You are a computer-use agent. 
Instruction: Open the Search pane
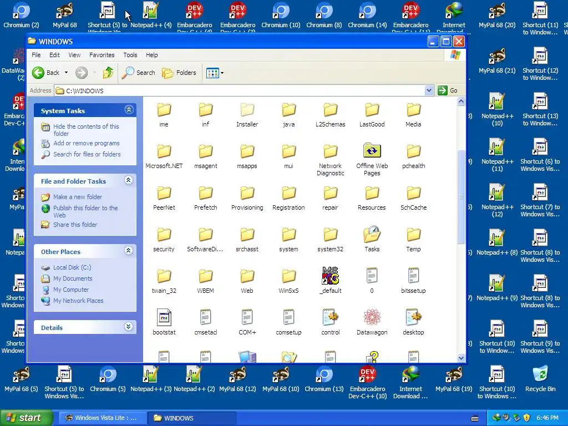pyautogui.click(x=138, y=73)
